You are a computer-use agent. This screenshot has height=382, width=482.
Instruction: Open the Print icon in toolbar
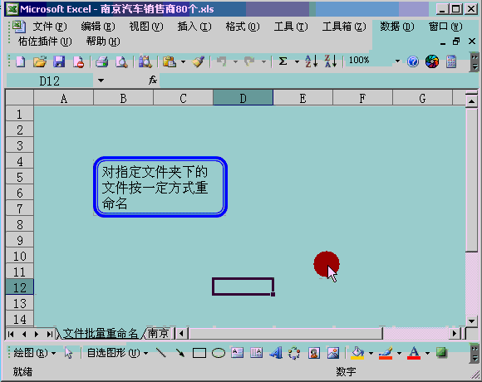point(101,61)
